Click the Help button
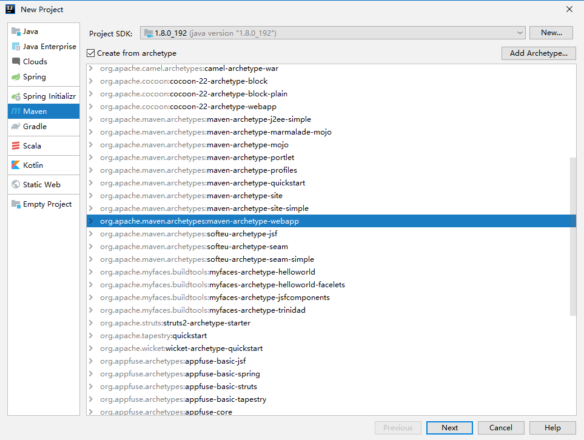Viewport: 584px width, 440px height. [x=552, y=428]
